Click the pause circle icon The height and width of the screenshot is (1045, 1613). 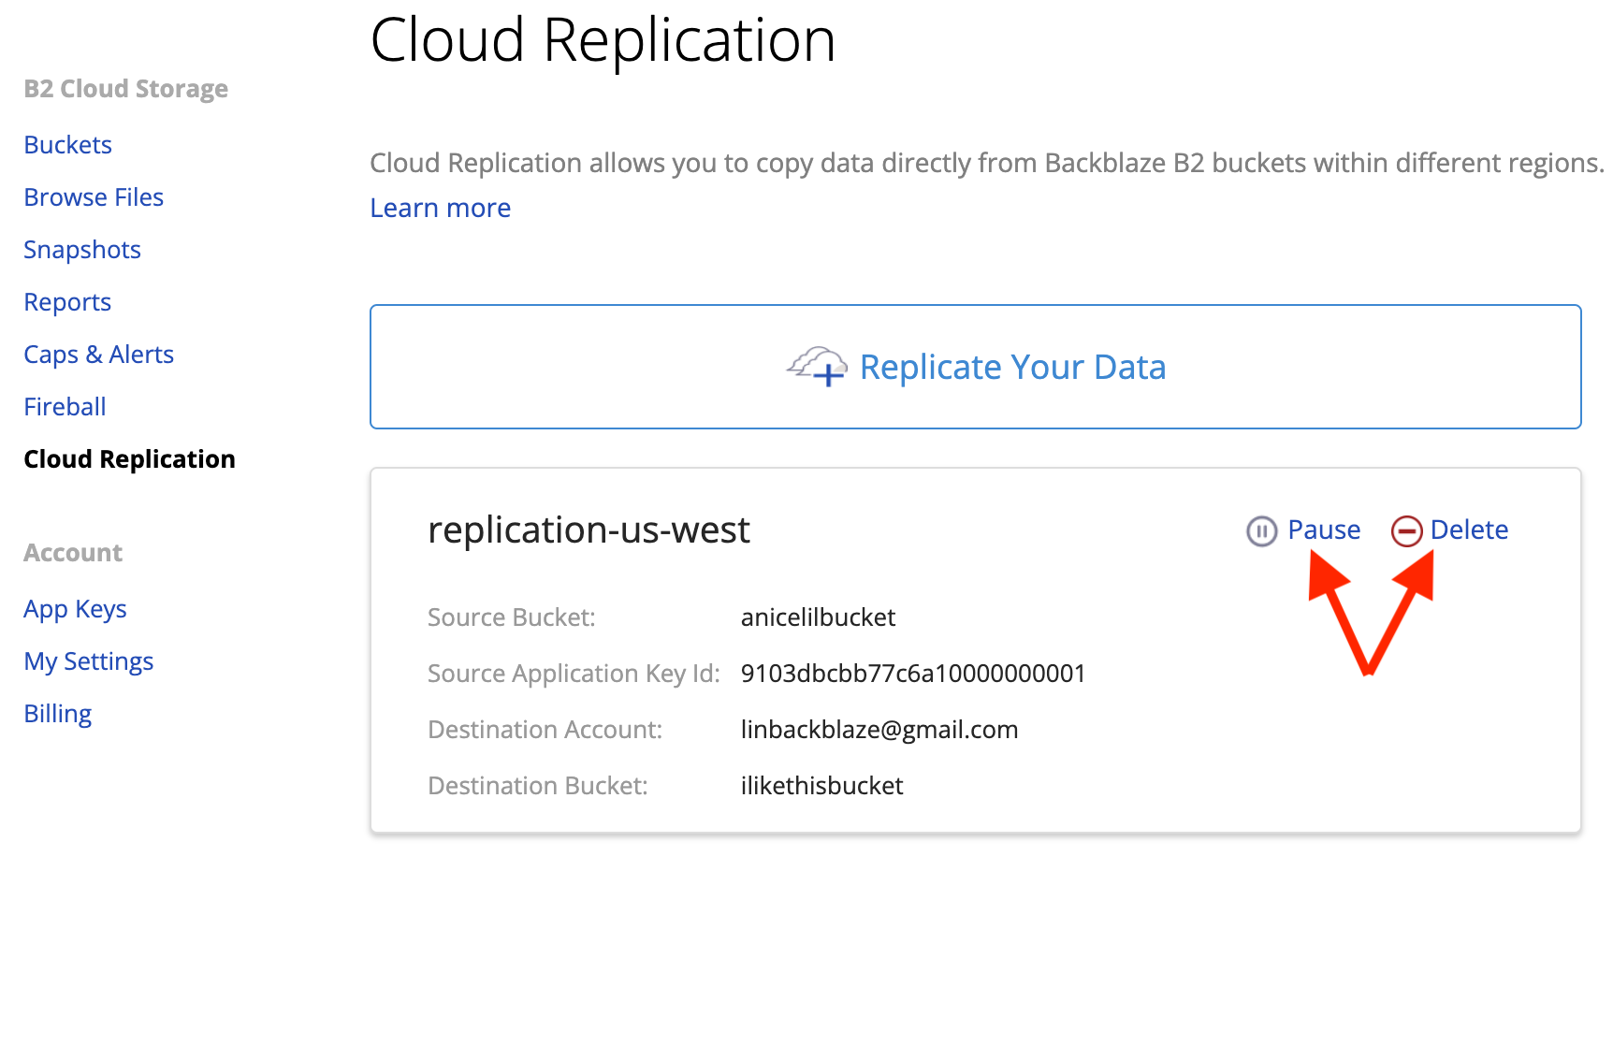1261,531
